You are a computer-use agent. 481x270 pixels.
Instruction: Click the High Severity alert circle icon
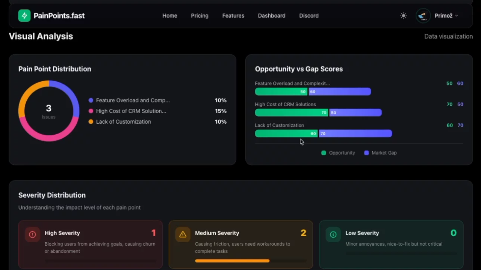click(32, 235)
